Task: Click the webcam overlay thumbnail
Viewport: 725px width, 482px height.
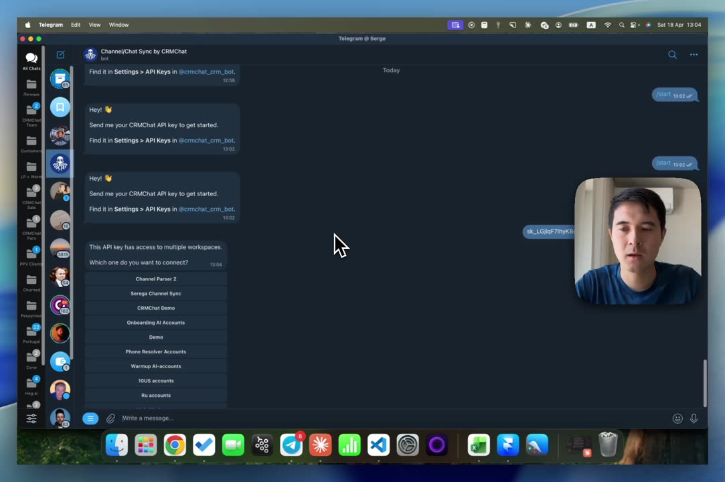Action: click(x=637, y=241)
